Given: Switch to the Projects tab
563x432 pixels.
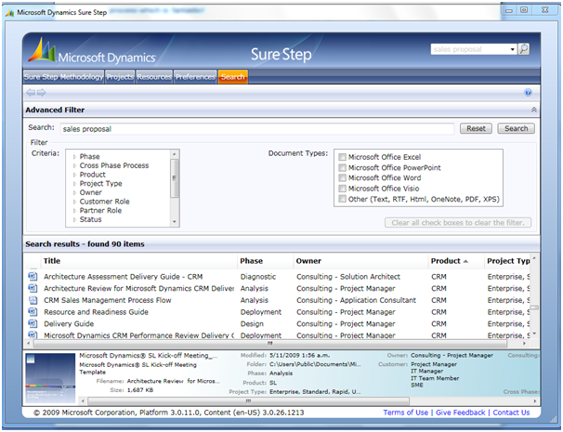Looking at the screenshot, I should pyautogui.click(x=120, y=77).
